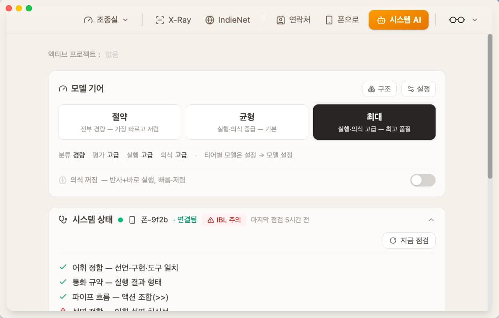Viewport: 499px width, 318px height.
Task: Click the 실행 고급 tier label
Action: tap(140, 155)
